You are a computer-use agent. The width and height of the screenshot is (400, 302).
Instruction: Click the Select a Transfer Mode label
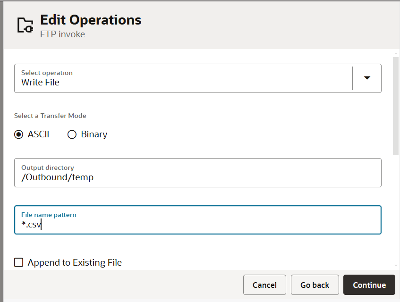pyautogui.click(x=50, y=116)
